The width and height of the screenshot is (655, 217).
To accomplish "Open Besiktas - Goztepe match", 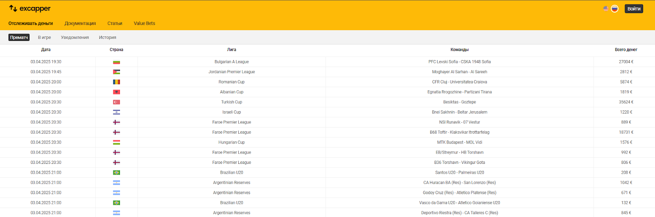I will pos(459,102).
